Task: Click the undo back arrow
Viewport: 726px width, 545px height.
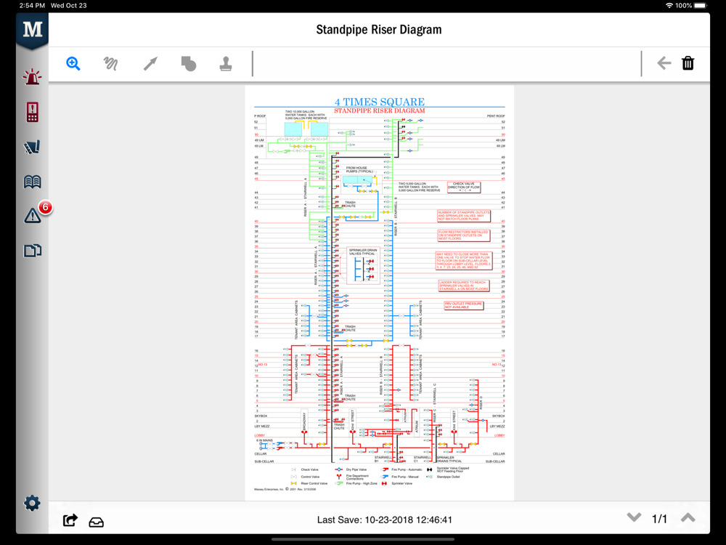Action: (664, 63)
